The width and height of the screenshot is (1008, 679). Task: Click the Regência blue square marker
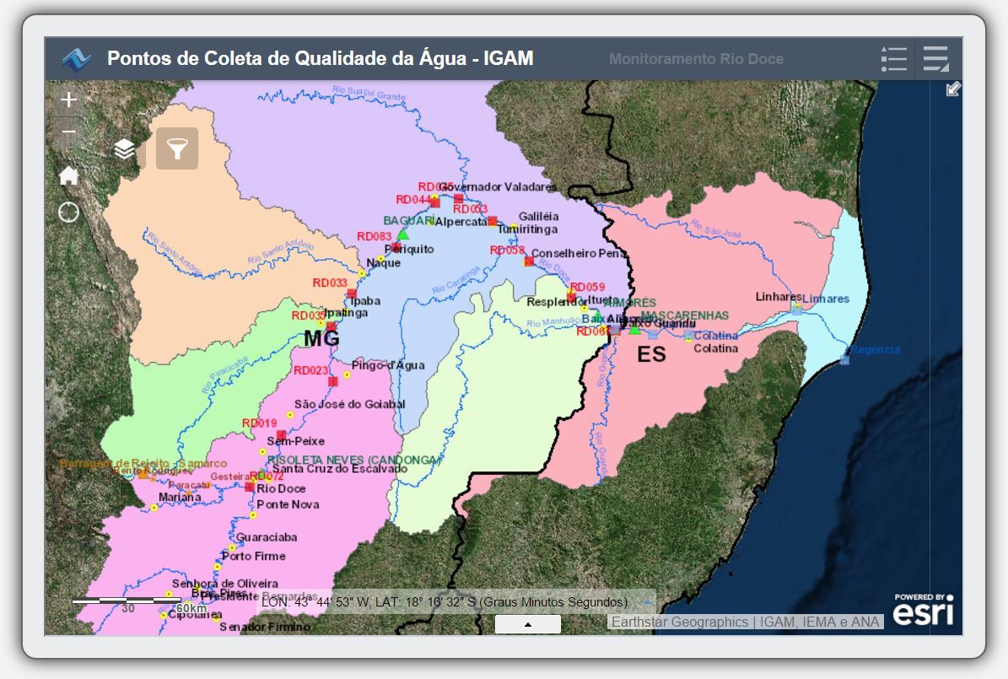click(844, 360)
